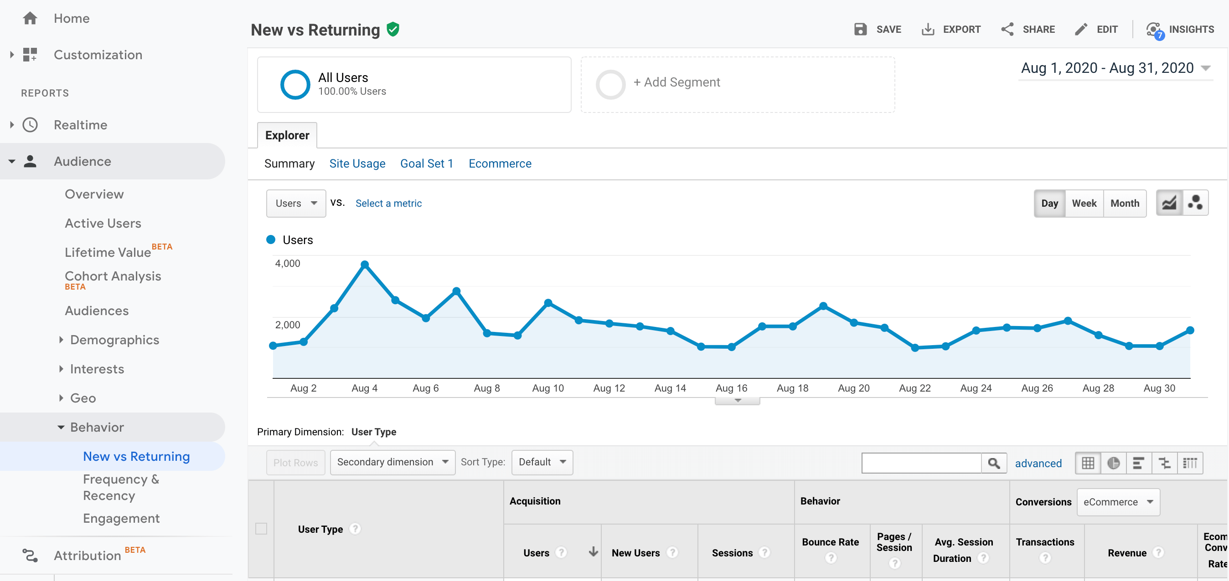Open Insights panel icon

(x=1154, y=31)
